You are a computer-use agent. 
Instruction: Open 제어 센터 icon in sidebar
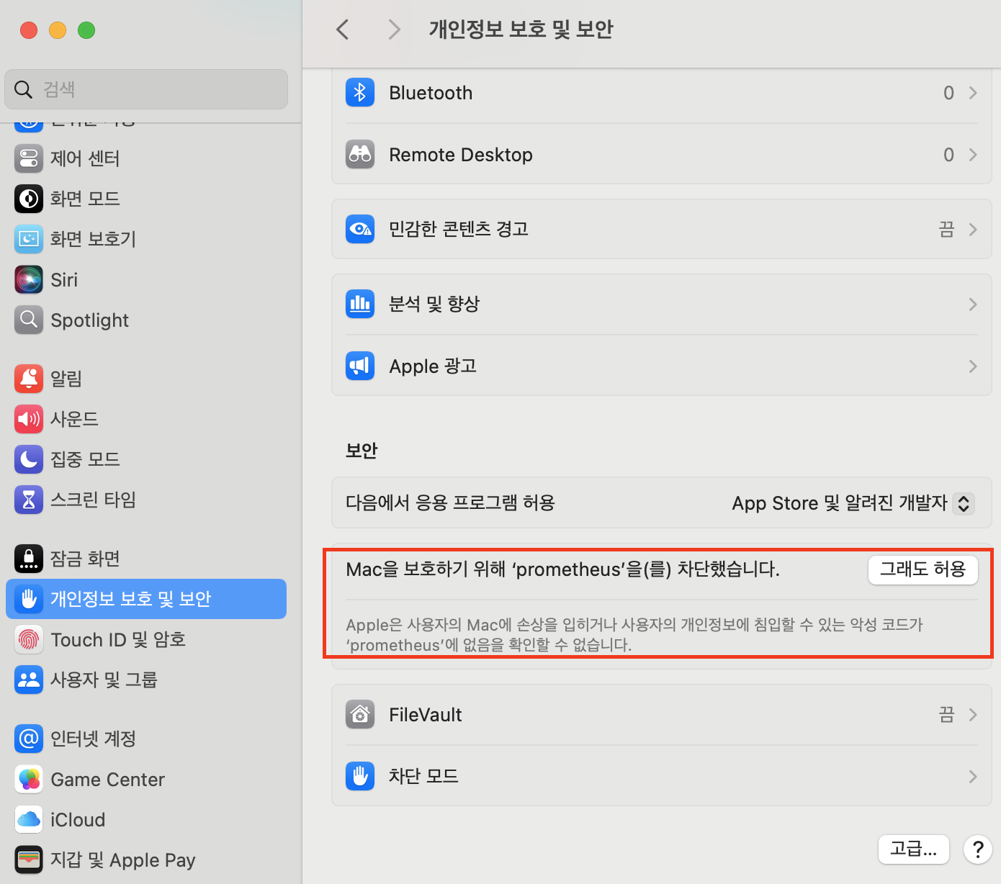tap(29, 158)
